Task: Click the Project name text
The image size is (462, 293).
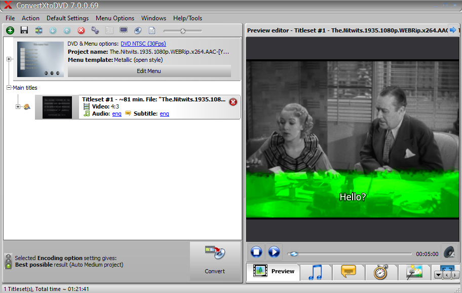Action: 148,52
